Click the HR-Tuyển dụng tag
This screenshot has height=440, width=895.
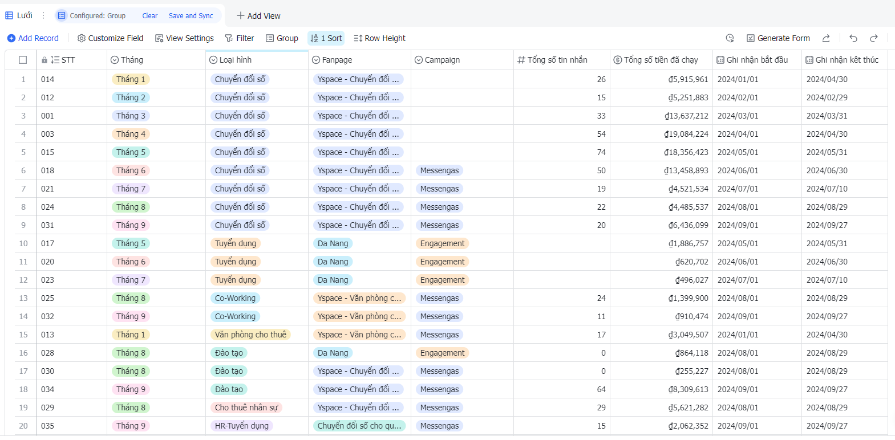pyautogui.click(x=242, y=426)
